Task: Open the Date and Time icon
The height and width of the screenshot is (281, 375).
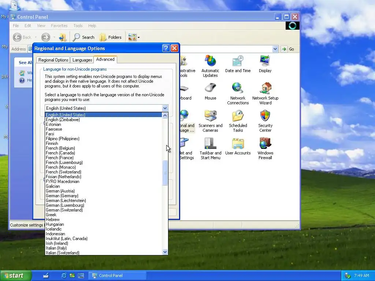Action: (x=238, y=64)
